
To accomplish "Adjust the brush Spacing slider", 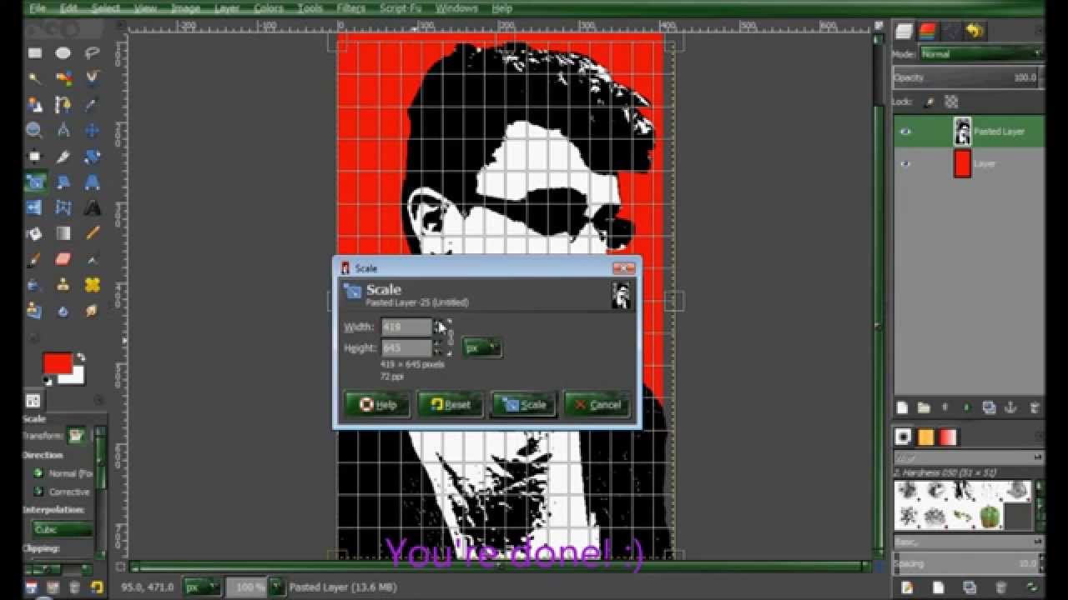I will [968, 564].
